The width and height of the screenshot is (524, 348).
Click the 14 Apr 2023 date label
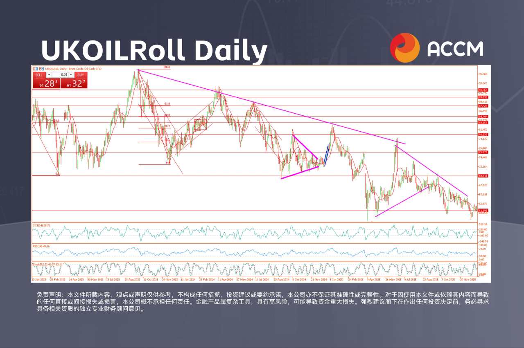pyautogui.click(x=77, y=280)
